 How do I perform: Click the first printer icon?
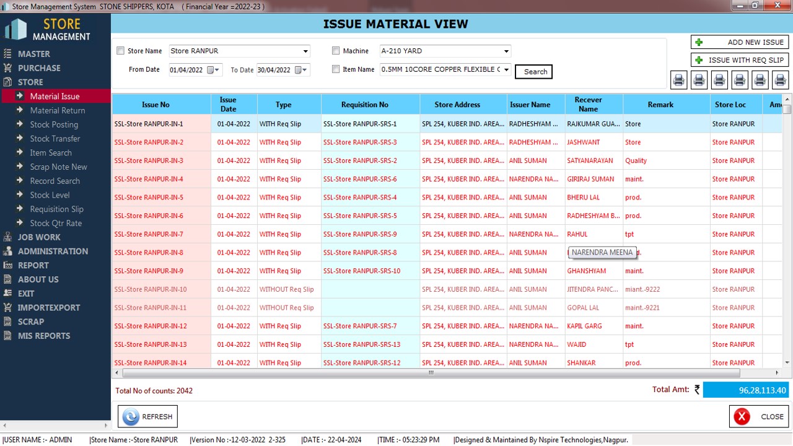click(679, 80)
